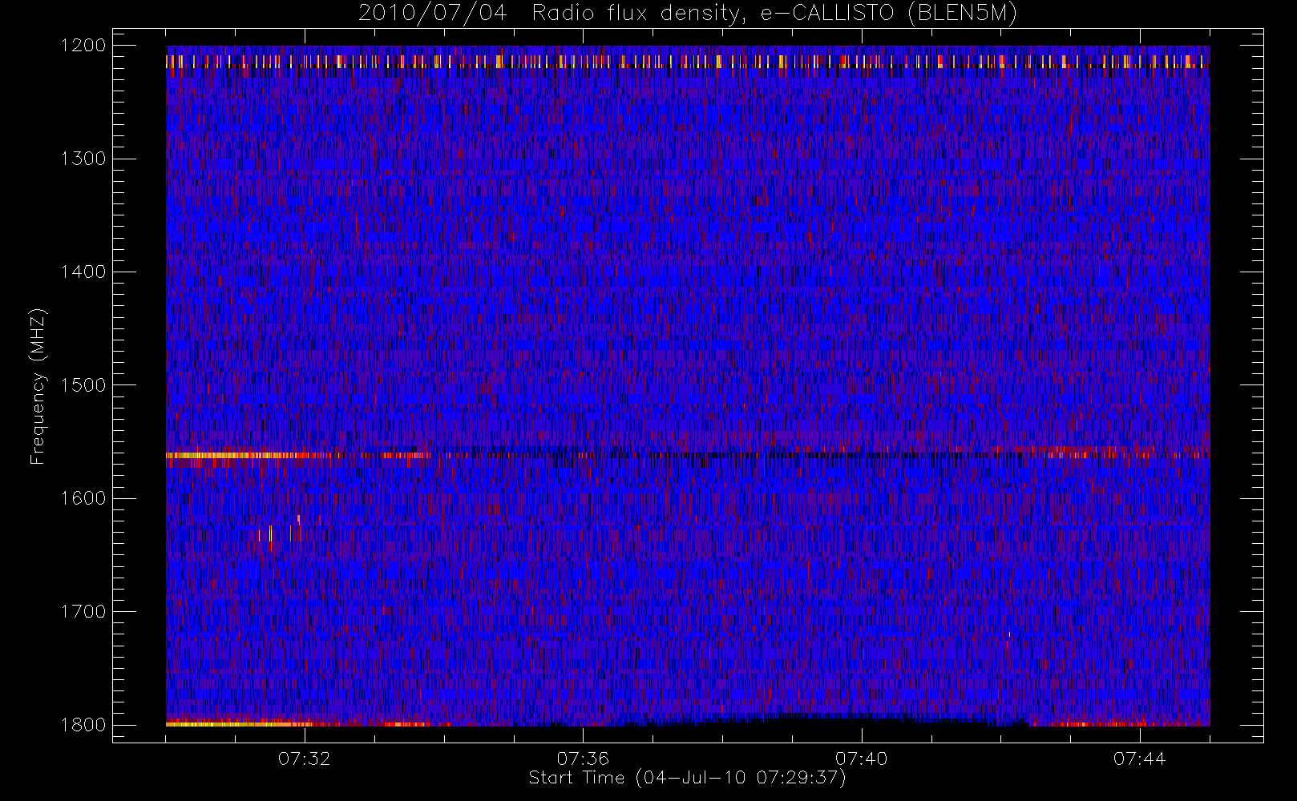Click the plot title 'Radio flux density, e-CALLISTO (BLEN5M)'
1297x801 pixels.
tap(775, 14)
